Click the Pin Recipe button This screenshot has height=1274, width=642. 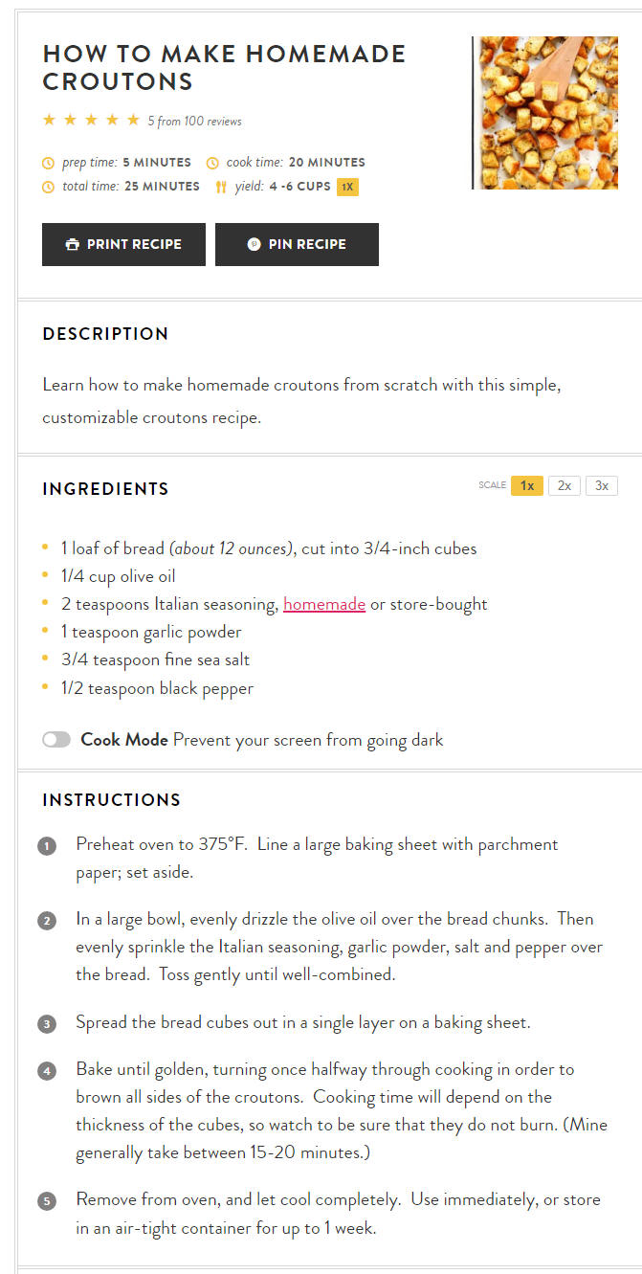(297, 244)
